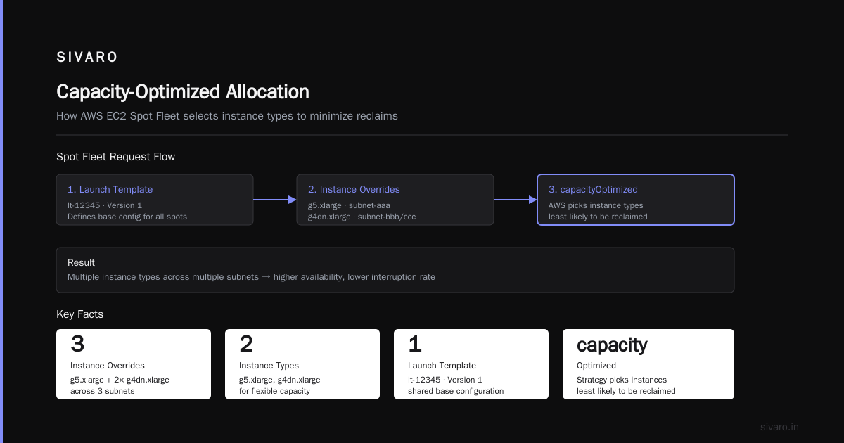Click the subtitle starting "How AWS EC2 Spot Fleet"
The width and height of the screenshot is (844, 443).
(227, 116)
